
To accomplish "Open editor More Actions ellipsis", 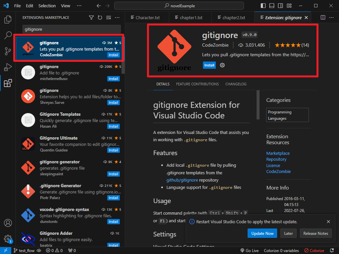I will point(331,18).
